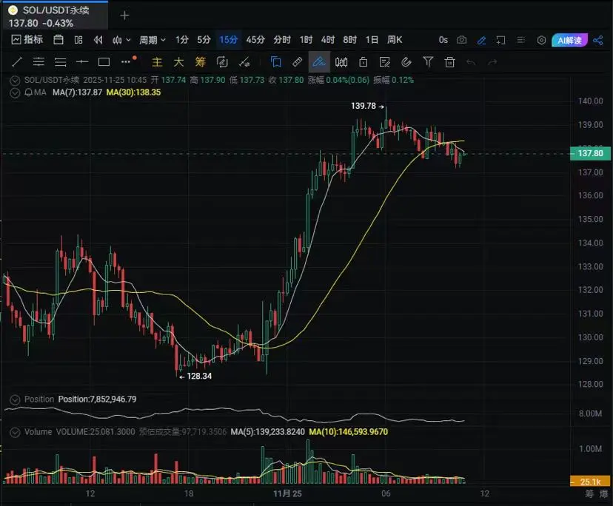Viewport: 613px width, 506px height.
Task: Click the 0s refresh countdown
Action: pos(443,40)
